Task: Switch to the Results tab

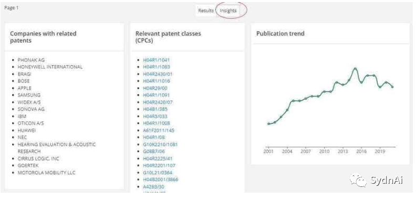Action: (205, 11)
